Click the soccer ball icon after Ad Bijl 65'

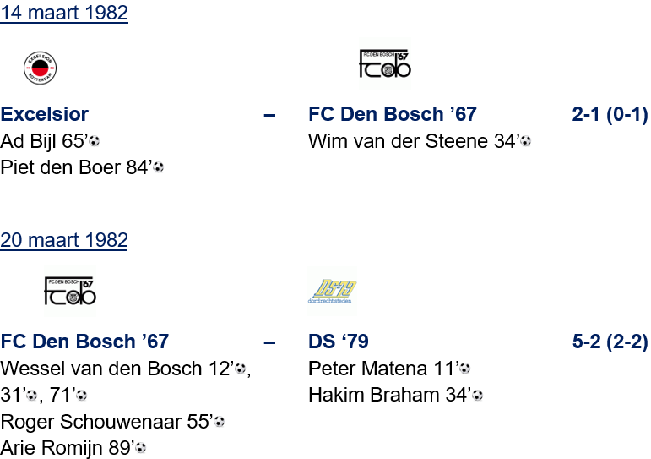[95, 142]
